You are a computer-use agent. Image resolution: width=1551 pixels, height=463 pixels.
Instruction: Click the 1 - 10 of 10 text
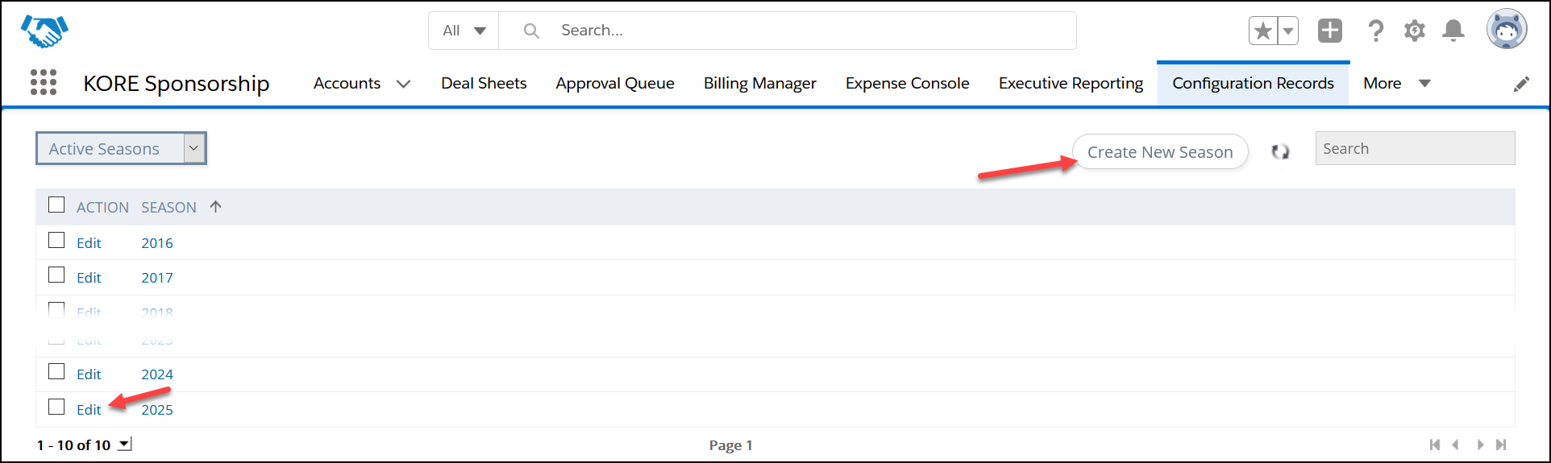click(x=73, y=444)
